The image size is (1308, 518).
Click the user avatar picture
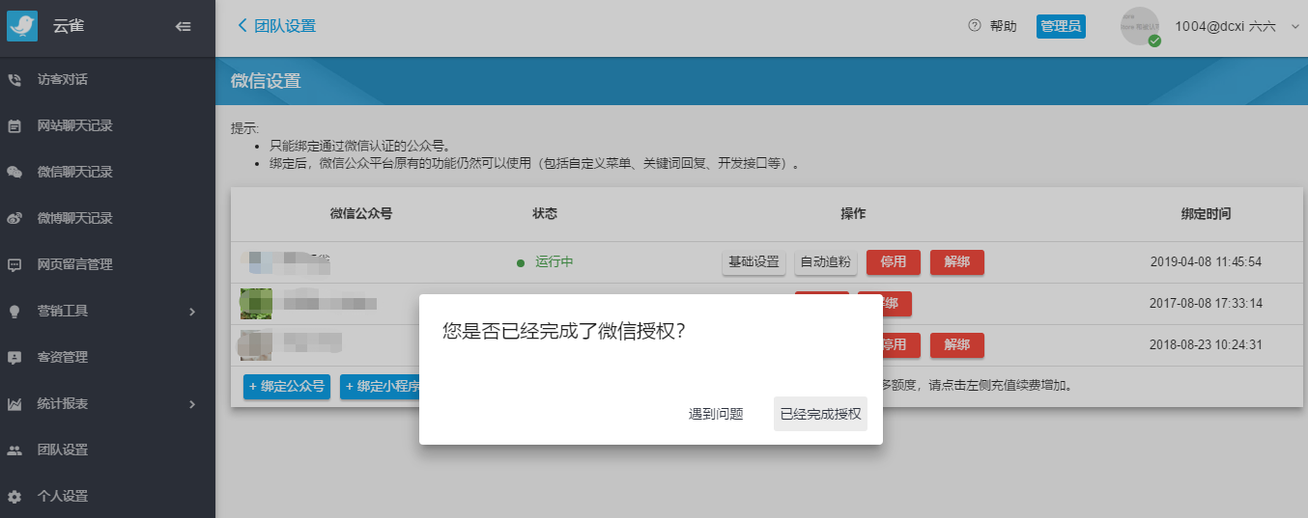point(1140,26)
